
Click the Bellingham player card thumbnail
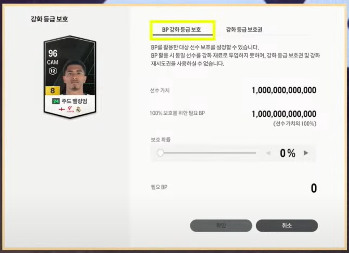pyautogui.click(x=70, y=77)
